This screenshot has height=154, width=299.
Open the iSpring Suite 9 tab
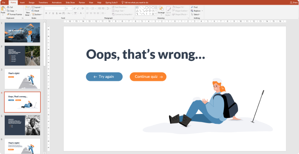(111, 3)
